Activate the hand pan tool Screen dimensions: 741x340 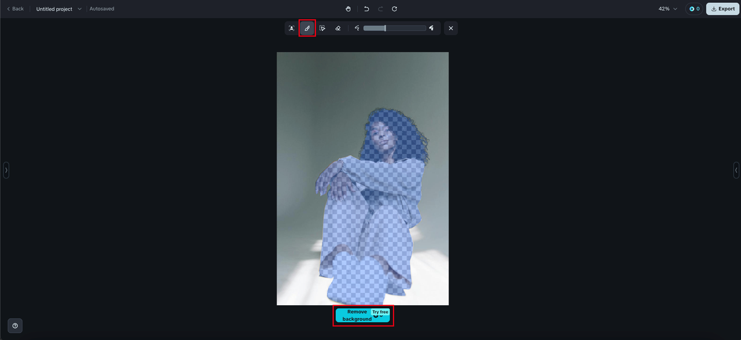click(349, 9)
